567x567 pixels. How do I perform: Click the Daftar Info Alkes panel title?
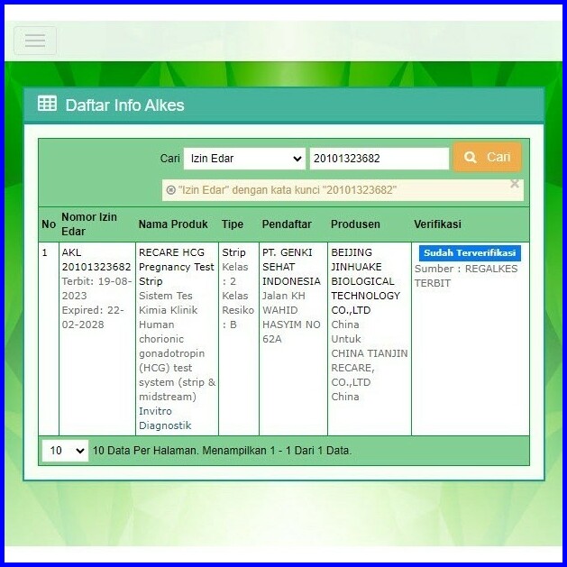124,105
